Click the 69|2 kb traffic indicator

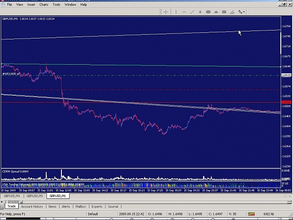coord(269,214)
